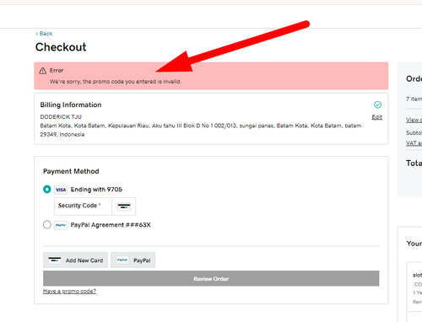Edit the billing information
This screenshot has height=322, width=422.
[377, 117]
